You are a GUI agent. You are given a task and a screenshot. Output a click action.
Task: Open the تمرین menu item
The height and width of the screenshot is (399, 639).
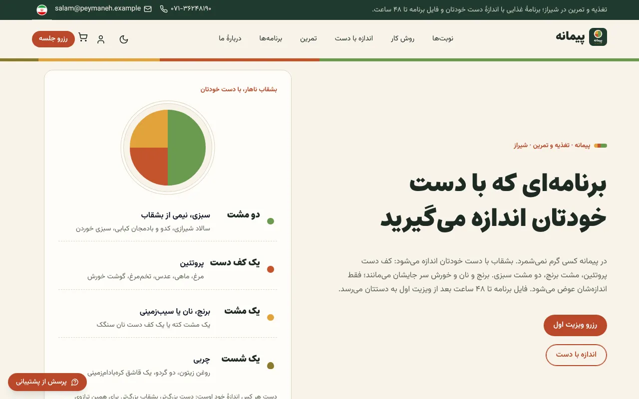(x=308, y=38)
